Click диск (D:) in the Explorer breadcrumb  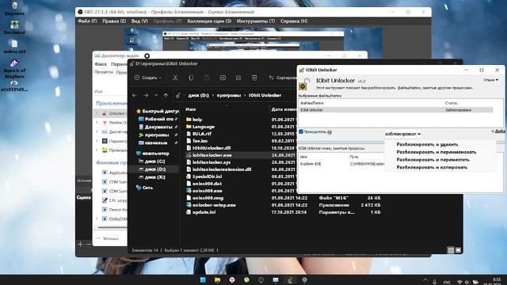click(x=199, y=95)
